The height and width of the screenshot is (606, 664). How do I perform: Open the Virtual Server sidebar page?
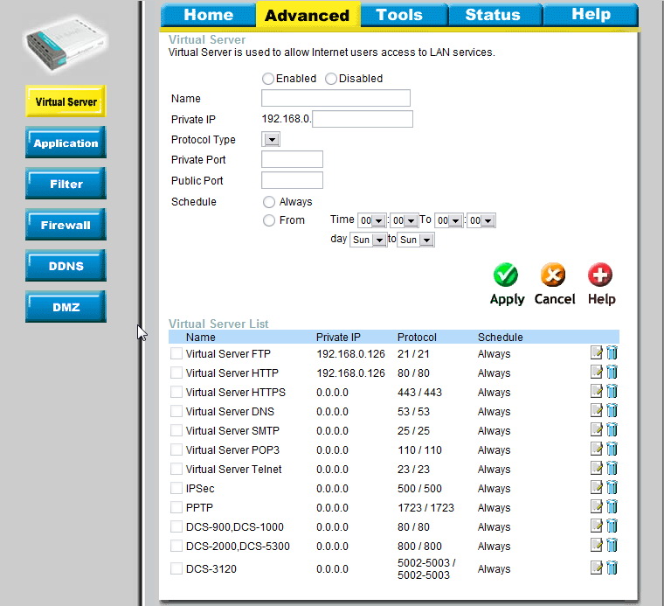coord(66,101)
